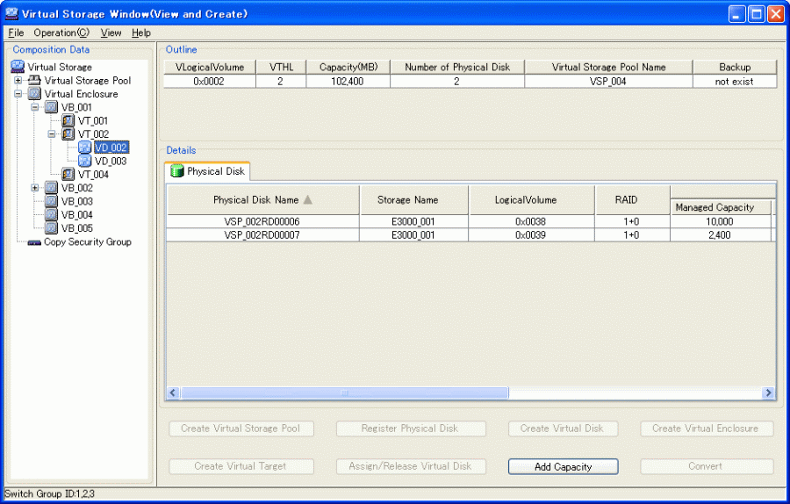Click the Virtual Enclosure icon in tree
Image resolution: width=790 pixels, height=504 pixels.
pos(34,94)
